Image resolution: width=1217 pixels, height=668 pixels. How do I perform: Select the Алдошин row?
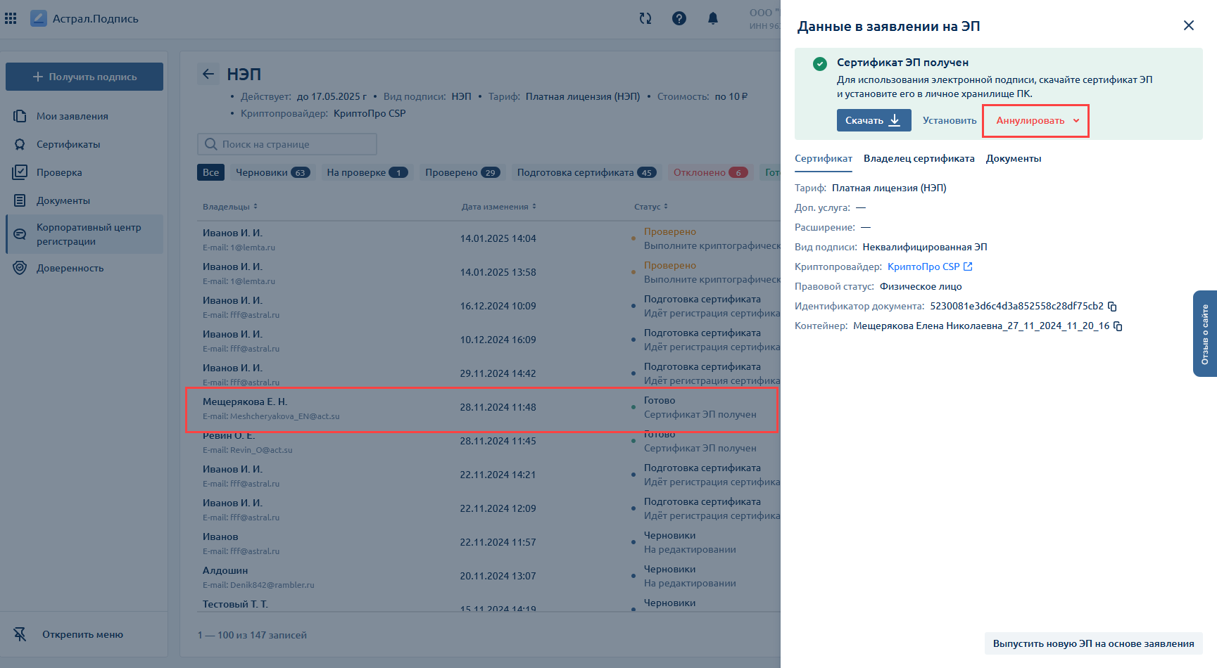488,576
